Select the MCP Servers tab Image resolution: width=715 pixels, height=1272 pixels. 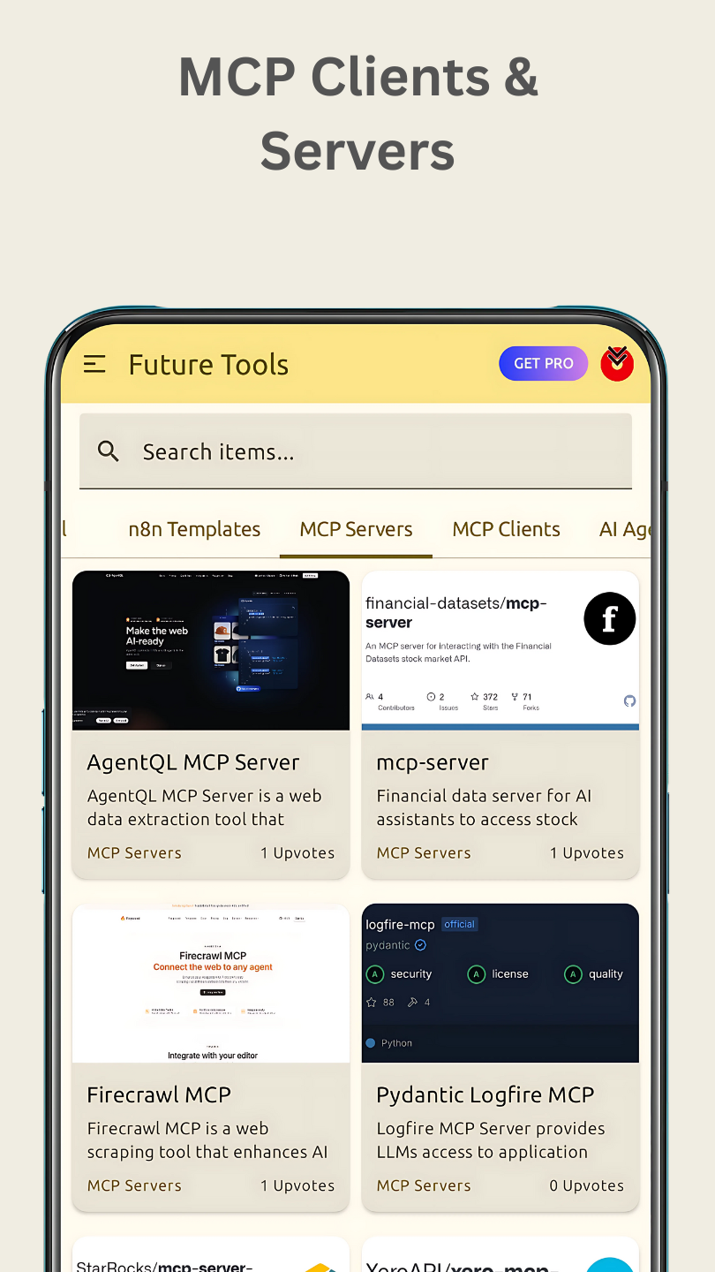[x=356, y=529]
